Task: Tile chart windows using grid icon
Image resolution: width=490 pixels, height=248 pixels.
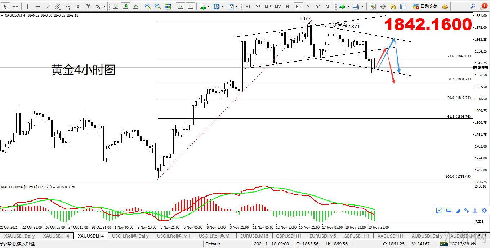Action: pos(168,6)
